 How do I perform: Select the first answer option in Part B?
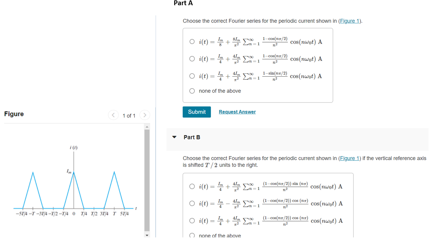click(192, 186)
